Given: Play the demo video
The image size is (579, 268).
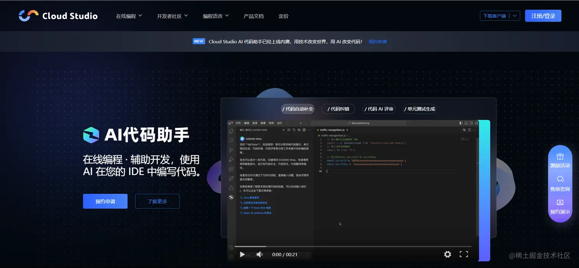Looking at the screenshot, I should pyautogui.click(x=242, y=254).
